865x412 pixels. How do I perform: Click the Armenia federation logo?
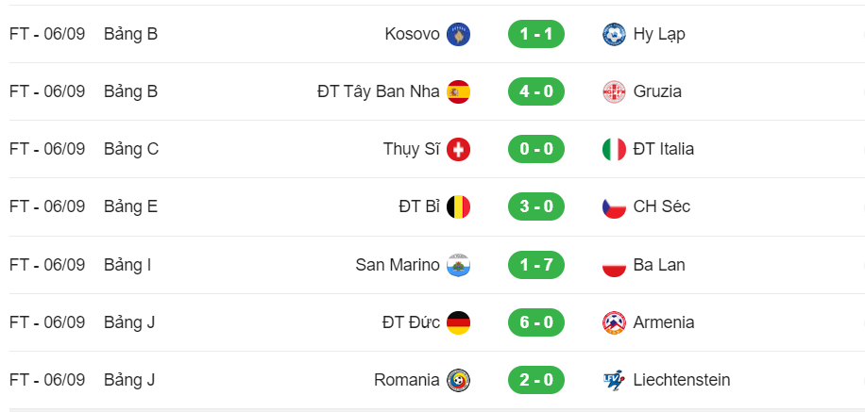tap(614, 322)
